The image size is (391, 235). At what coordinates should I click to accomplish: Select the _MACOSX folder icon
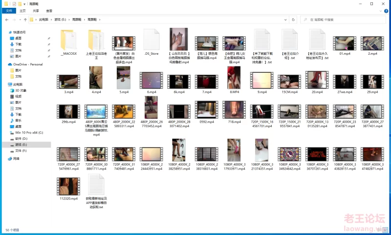(x=68, y=41)
